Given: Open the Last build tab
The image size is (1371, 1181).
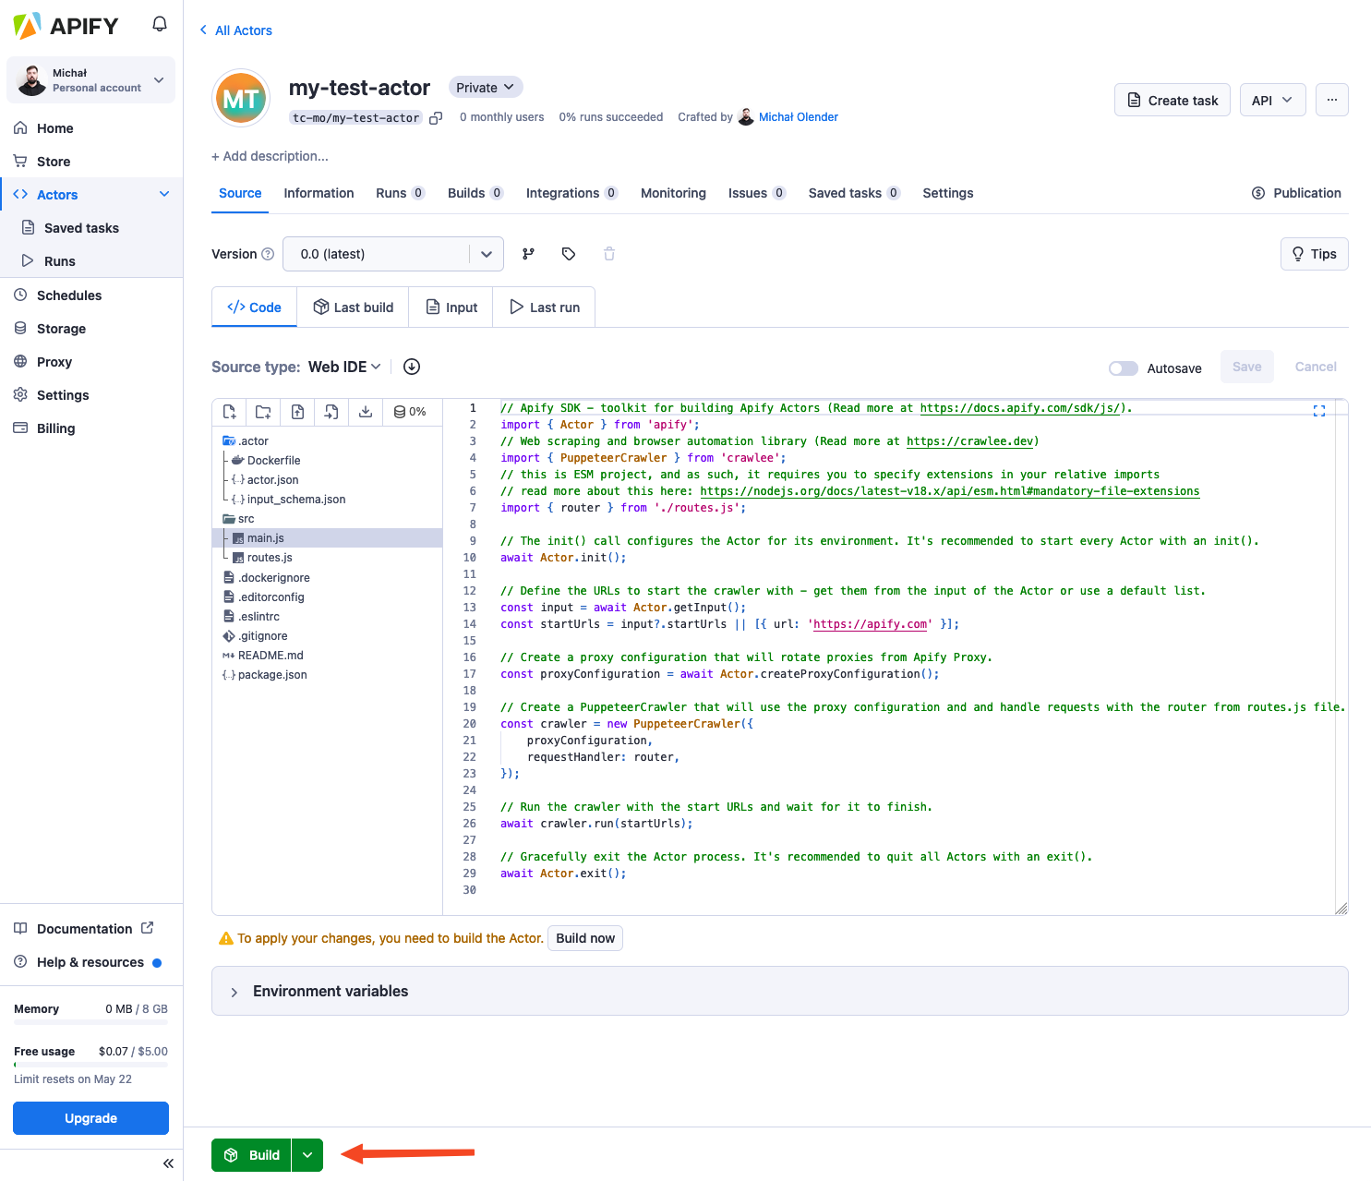Looking at the screenshot, I should click(x=353, y=307).
